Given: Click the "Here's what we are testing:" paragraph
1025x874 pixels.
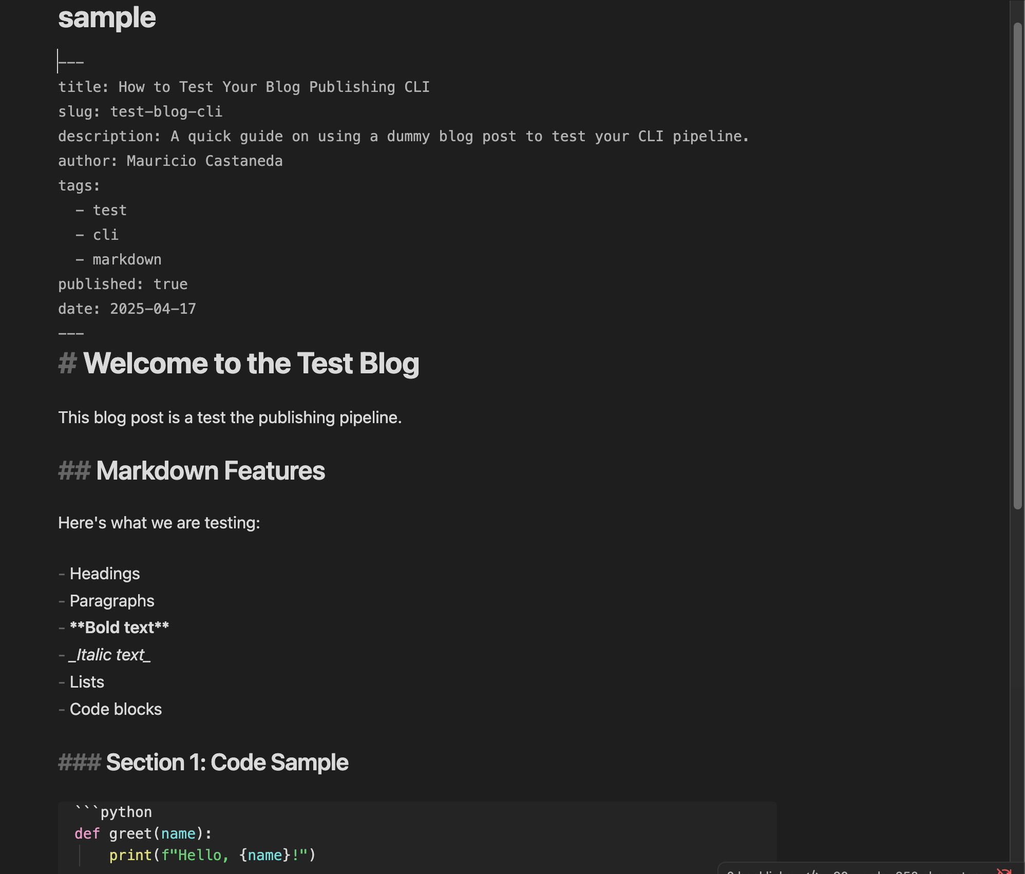Looking at the screenshot, I should pyautogui.click(x=159, y=523).
